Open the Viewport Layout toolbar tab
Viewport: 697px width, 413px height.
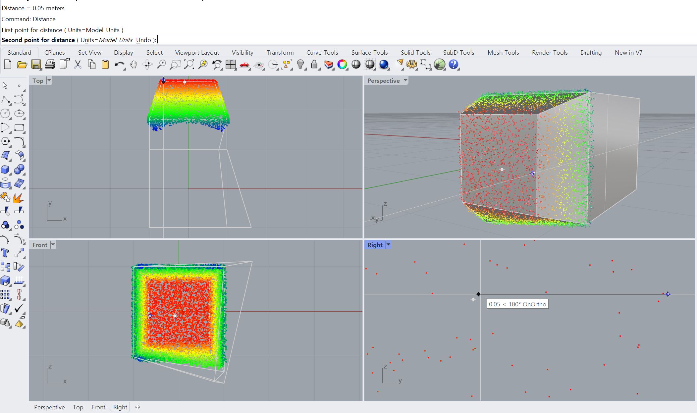[x=197, y=52]
